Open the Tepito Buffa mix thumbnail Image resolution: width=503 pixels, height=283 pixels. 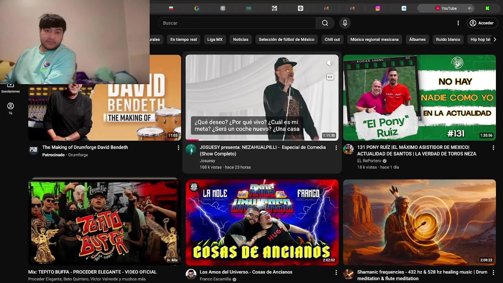coord(105,222)
